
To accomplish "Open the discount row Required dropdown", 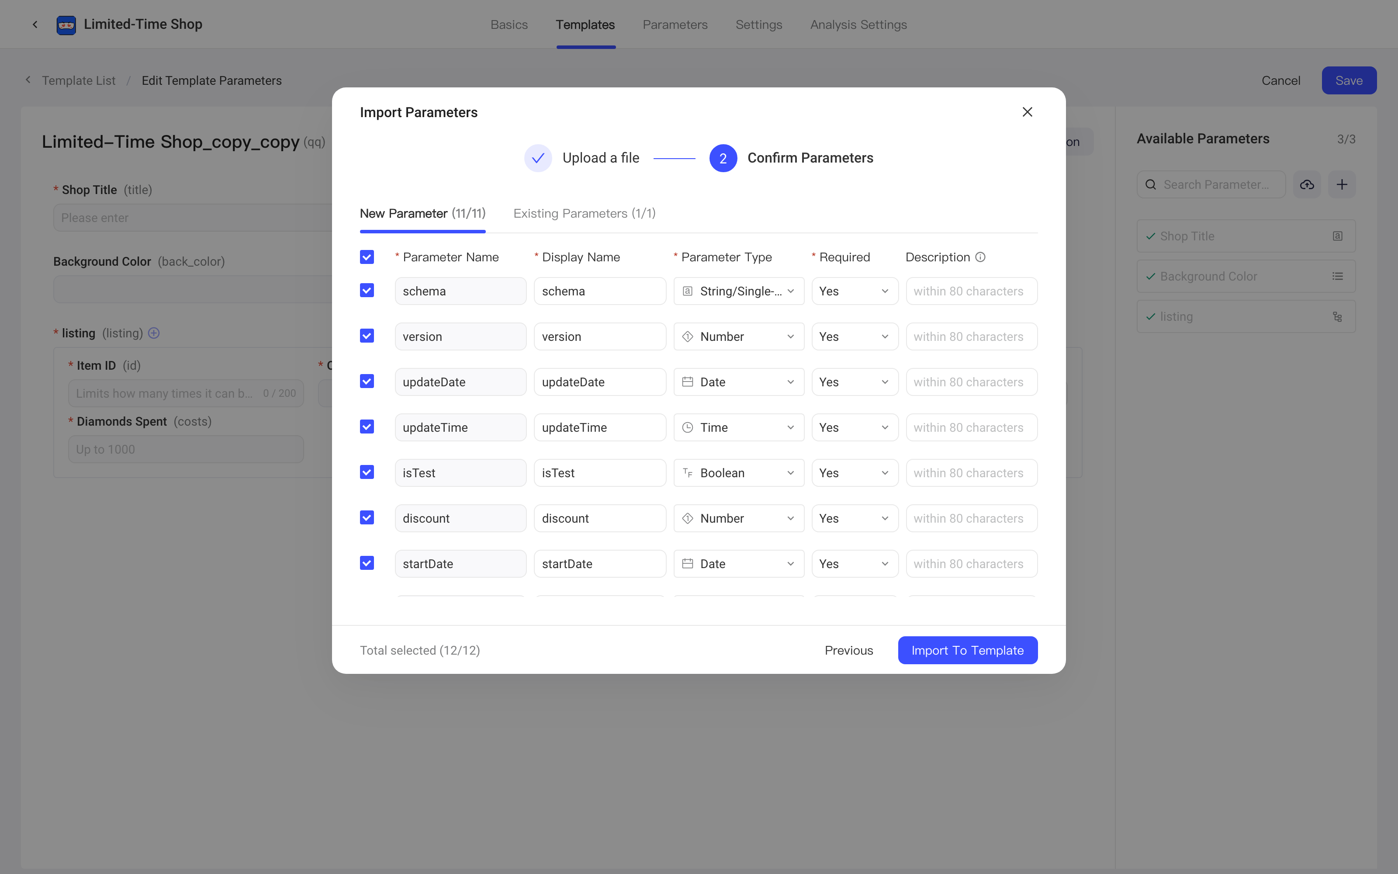I will (x=855, y=519).
